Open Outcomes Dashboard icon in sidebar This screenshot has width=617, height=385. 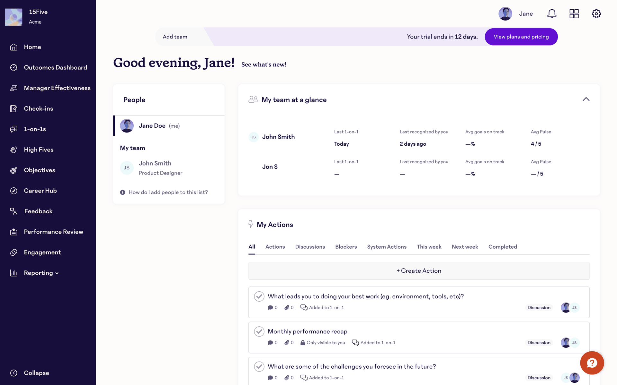tap(13, 68)
